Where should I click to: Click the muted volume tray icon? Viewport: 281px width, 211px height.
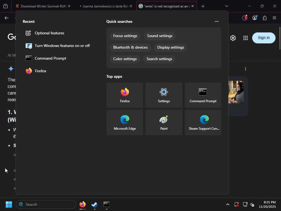click(x=252, y=204)
